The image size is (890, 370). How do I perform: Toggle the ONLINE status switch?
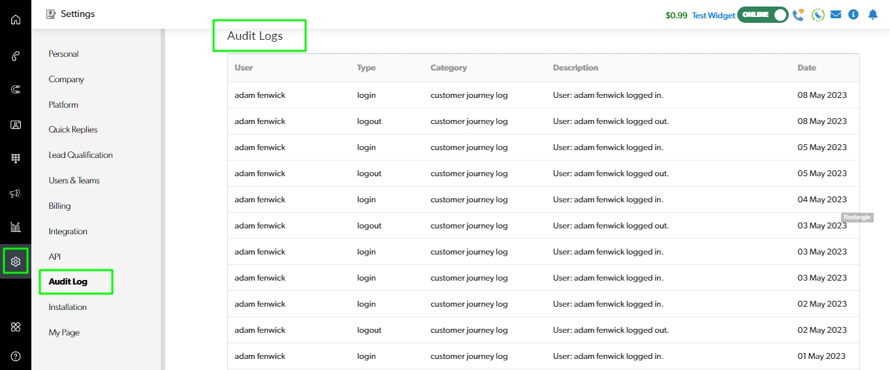763,14
